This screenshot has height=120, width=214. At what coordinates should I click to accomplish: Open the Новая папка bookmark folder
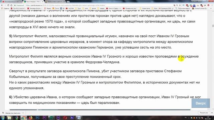click(145, 8)
